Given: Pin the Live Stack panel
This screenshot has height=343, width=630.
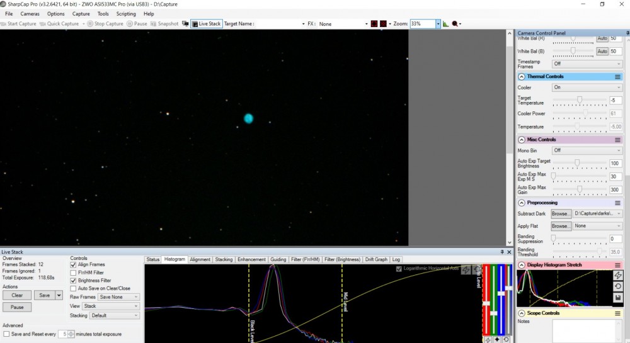Looking at the screenshot, I should coord(502,252).
